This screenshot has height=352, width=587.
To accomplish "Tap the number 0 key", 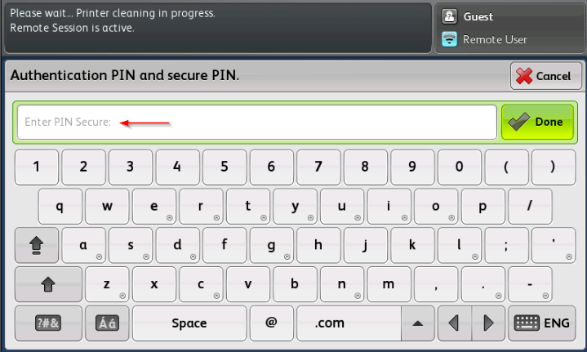I will (x=460, y=167).
